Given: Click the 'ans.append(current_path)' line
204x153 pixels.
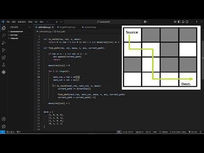Looking at the screenshot, I should pyautogui.click(x=67, y=57).
